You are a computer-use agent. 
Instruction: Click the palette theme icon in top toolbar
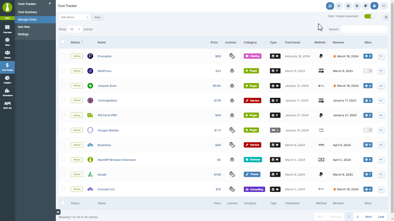click(x=366, y=6)
